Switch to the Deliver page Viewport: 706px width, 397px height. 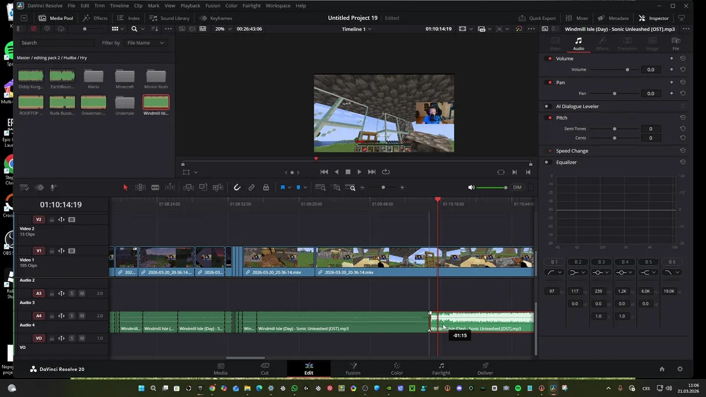point(485,369)
